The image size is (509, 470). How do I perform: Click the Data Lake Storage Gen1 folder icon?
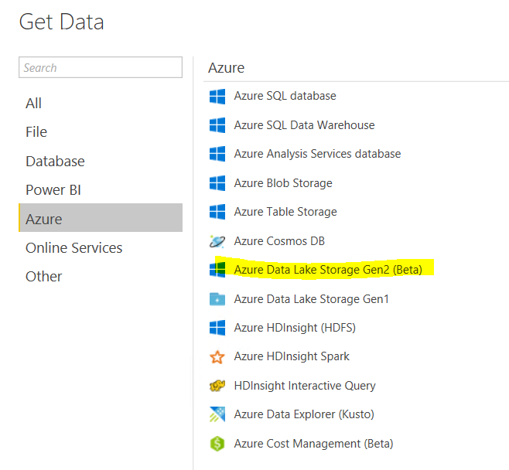pos(217,299)
